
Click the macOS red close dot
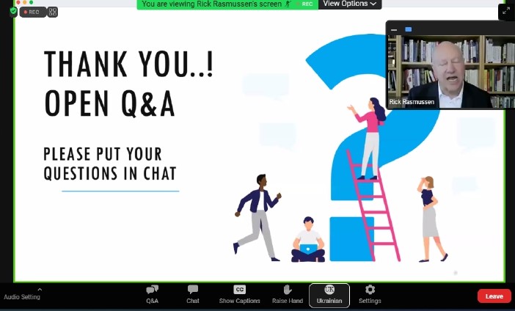pyautogui.click(x=18, y=2)
